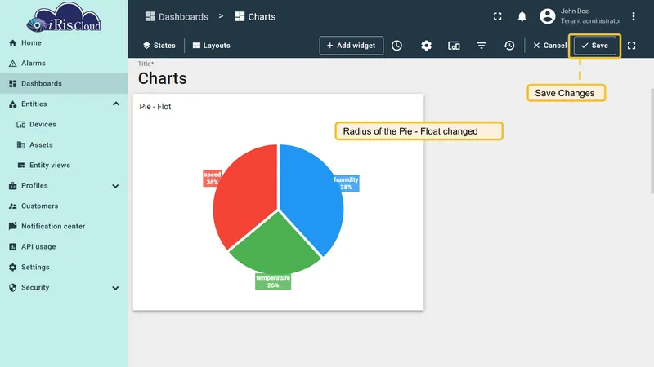Viewport: 654px width, 367px height.
Task: Cancel dashboard edits
Action: pyautogui.click(x=549, y=46)
